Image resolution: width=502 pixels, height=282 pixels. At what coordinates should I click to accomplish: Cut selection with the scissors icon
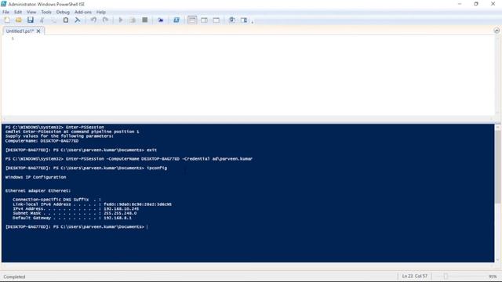tap(42, 20)
